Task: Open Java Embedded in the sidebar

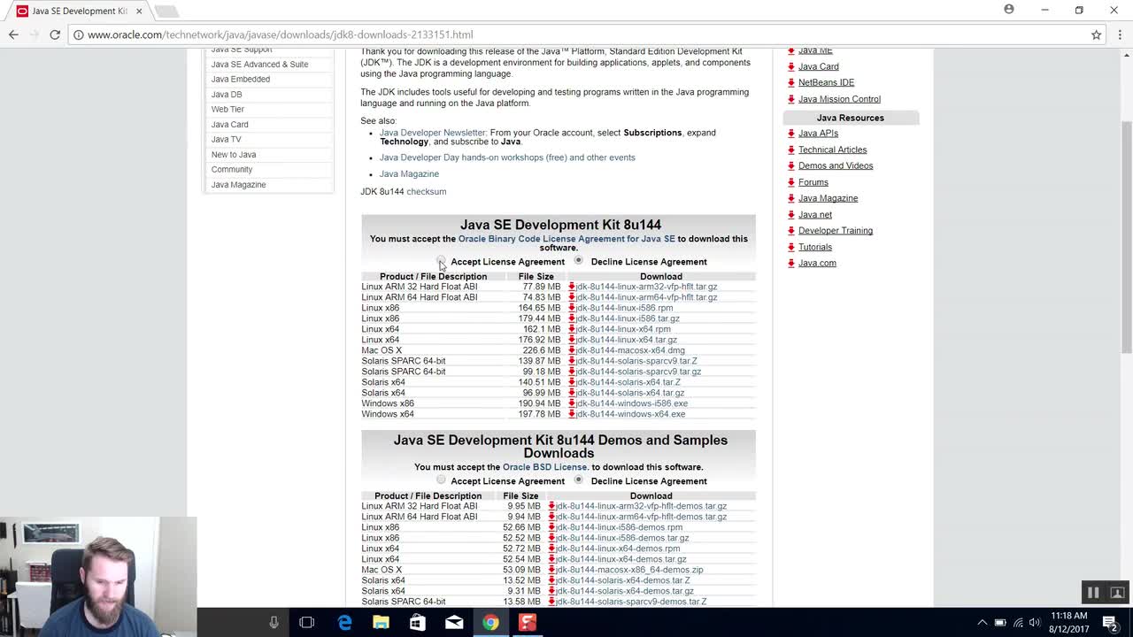Action: tap(241, 80)
